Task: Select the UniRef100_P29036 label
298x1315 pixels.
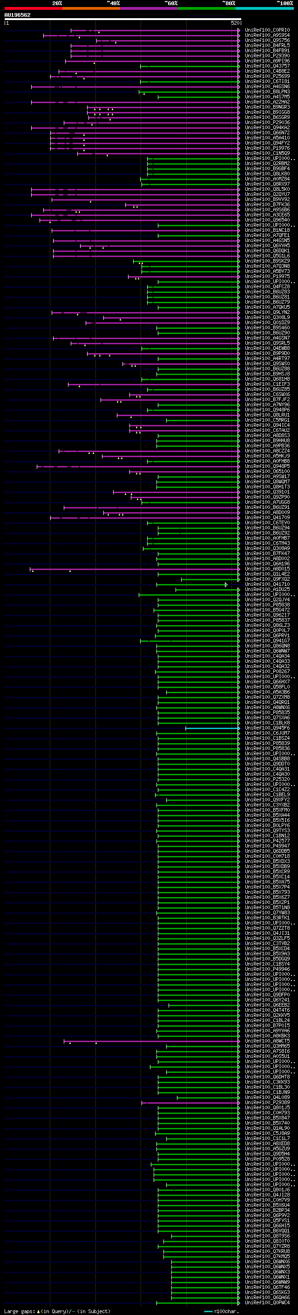Action: [x=267, y=123]
